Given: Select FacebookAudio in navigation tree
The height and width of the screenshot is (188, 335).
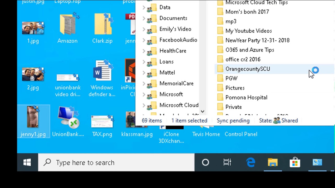Looking at the screenshot, I should (178, 40).
